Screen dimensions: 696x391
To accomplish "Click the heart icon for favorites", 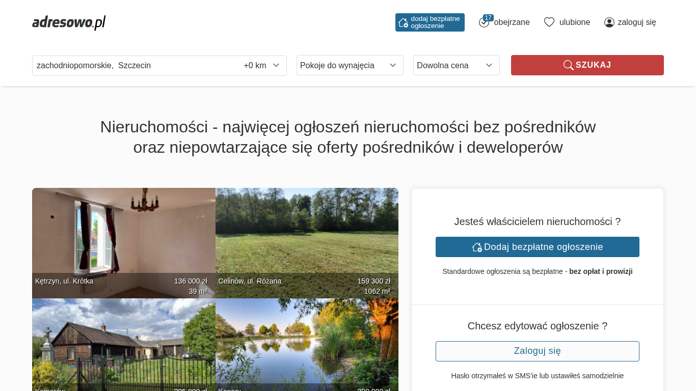I will pyautogui.click(x=549, y=22).
